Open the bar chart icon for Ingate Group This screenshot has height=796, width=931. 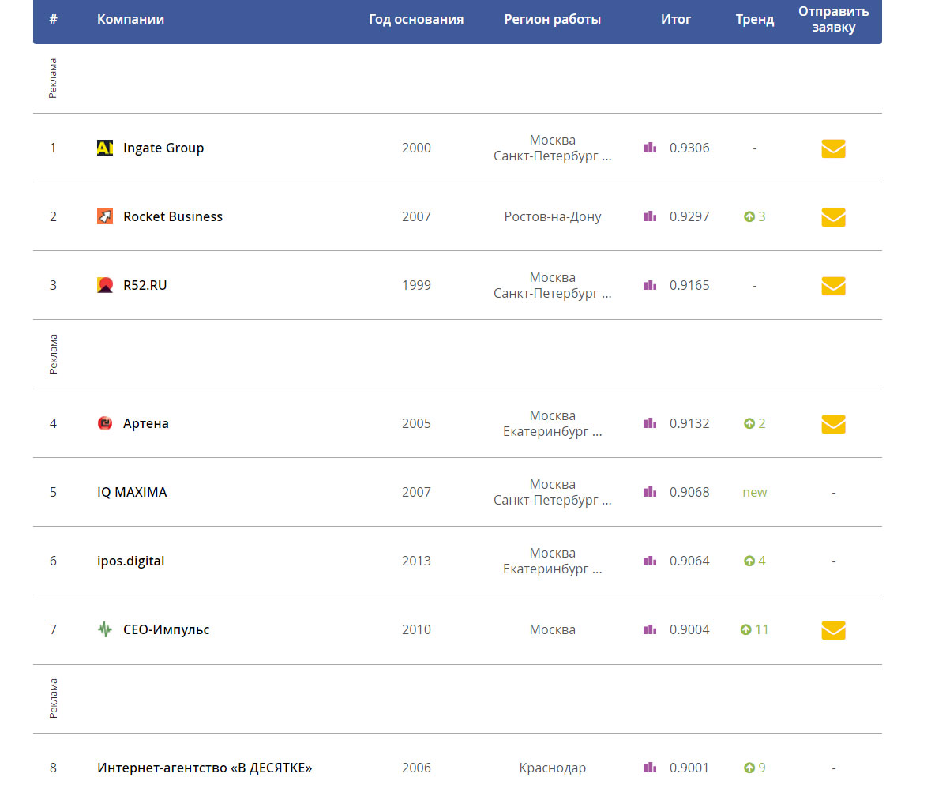point(650,147)
